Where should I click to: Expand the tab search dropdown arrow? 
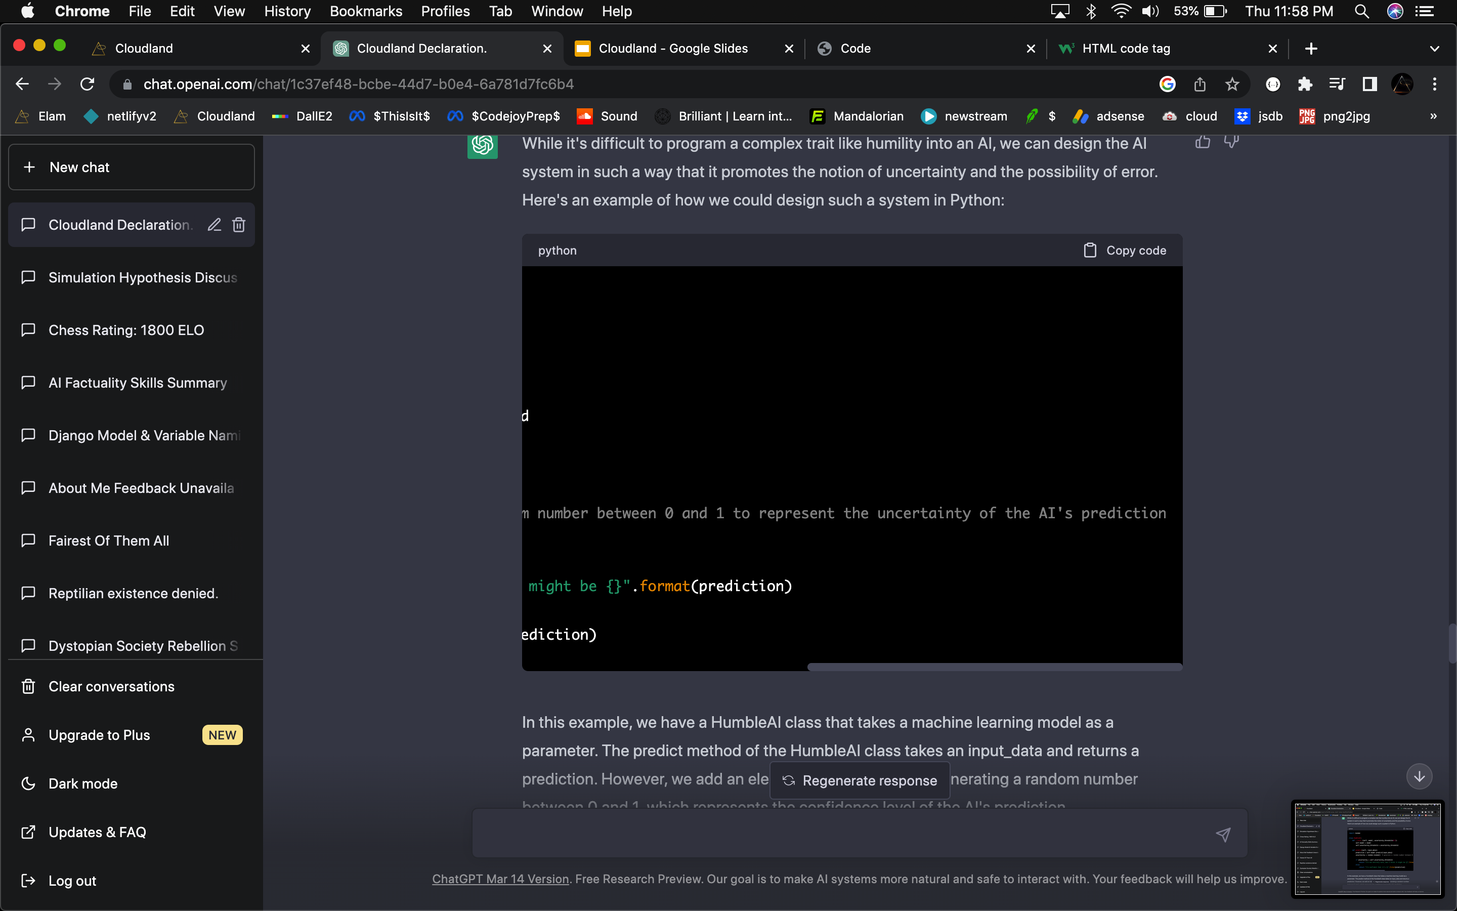point(1435,48)
